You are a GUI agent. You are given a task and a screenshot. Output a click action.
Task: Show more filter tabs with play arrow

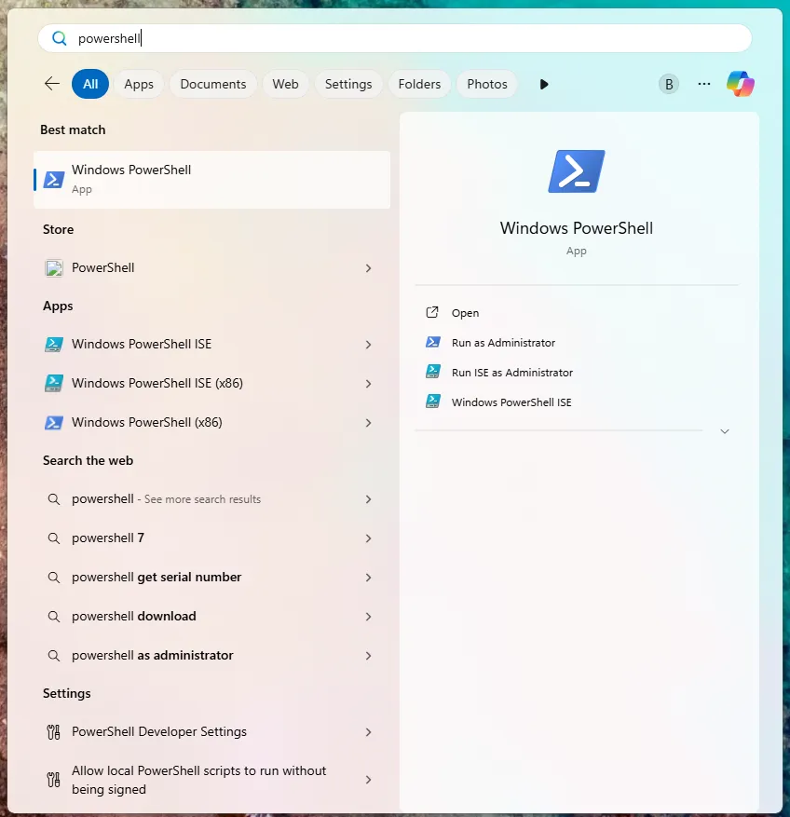coord(543,85)
